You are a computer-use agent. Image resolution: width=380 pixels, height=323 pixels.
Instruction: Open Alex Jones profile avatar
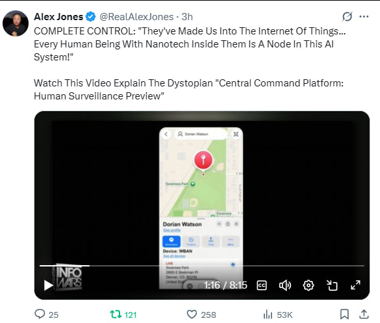coord(16,23)
